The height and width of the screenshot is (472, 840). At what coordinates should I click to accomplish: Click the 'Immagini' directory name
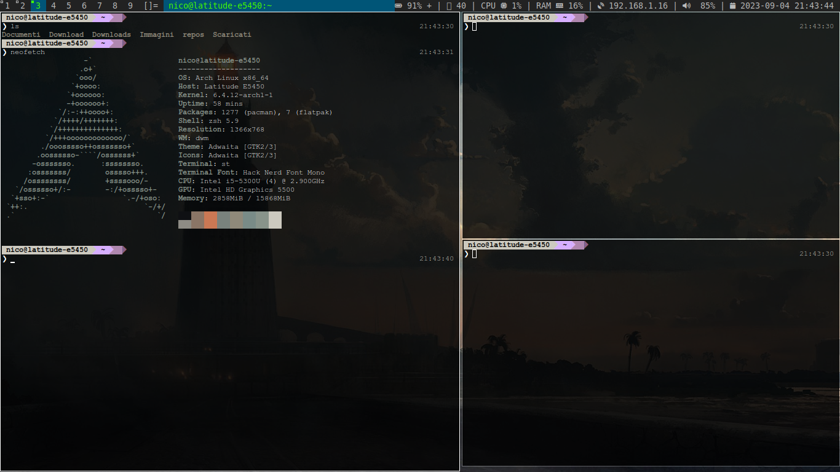[157, 35]
